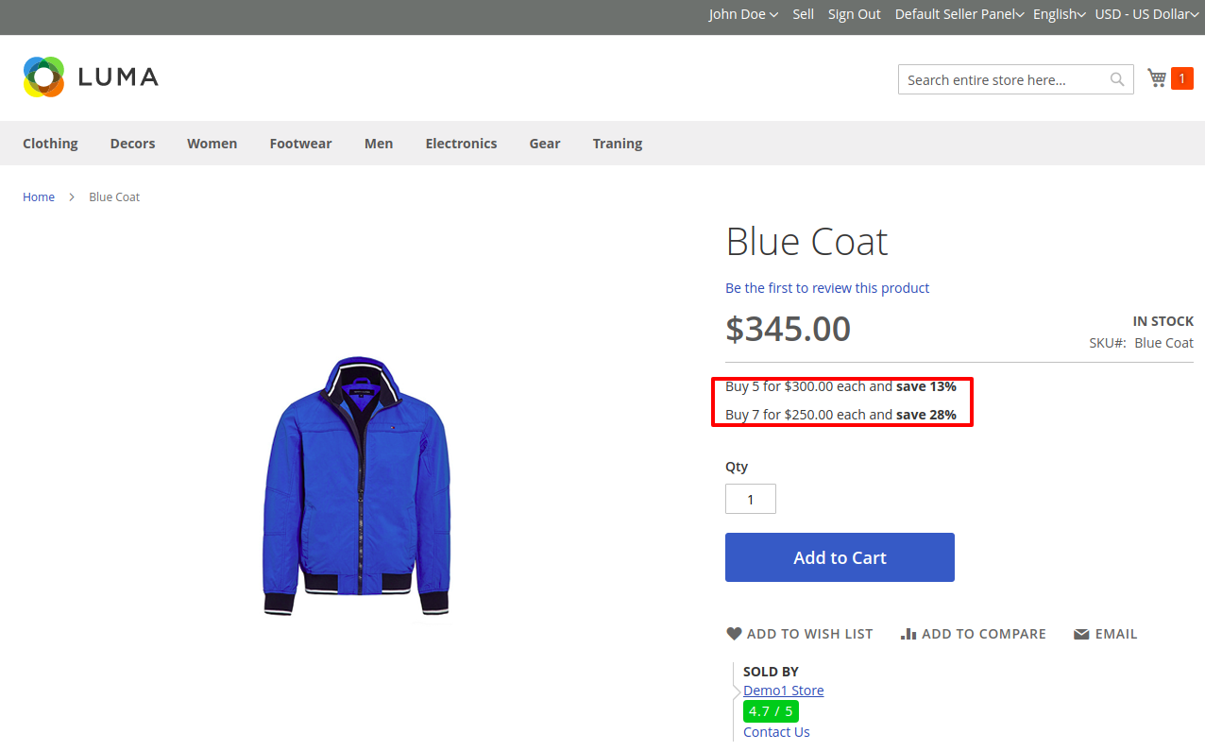The width and height of the screenshot is (1205, 751).
Task: Expand the John Doe account dropdown
Action: (743, 14)
